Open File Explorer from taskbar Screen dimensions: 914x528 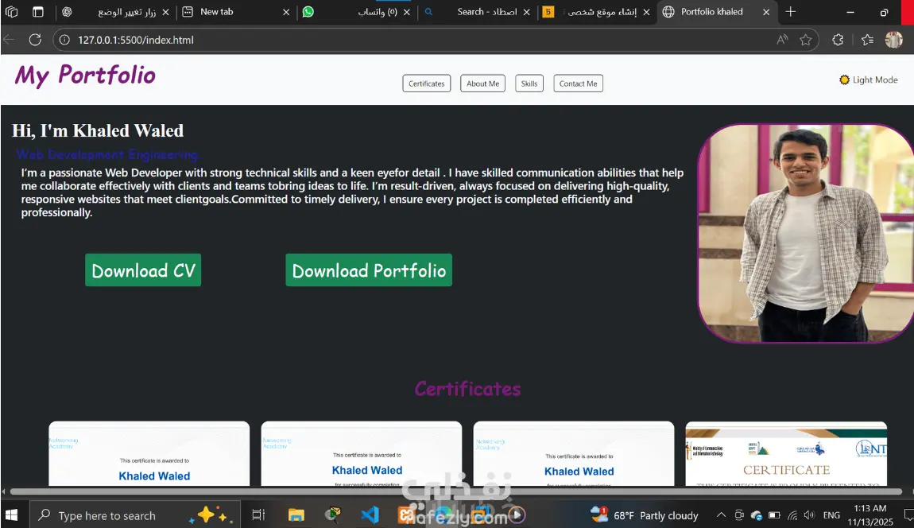[x=296, y=515]
